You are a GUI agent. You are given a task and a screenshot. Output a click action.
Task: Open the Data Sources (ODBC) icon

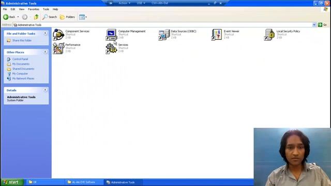pos(164,35)
